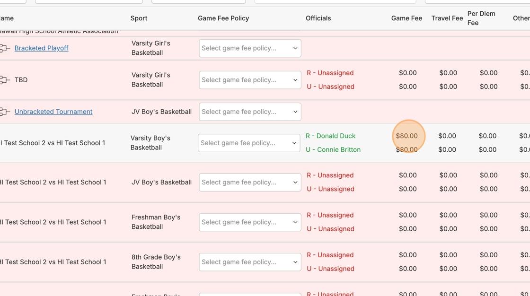
Task: Open game fee policy dropdown for Unbracketed Tournament
Action: tap(250, 112)
